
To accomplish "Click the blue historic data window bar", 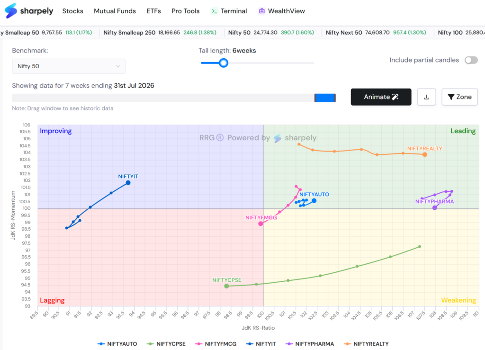I will (x=325, y=98).
